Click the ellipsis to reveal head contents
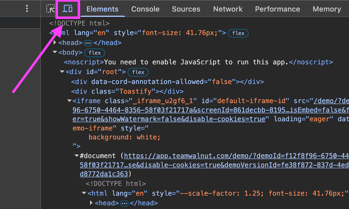The width and height of the screenshot is (349, 209). [88, 43]
